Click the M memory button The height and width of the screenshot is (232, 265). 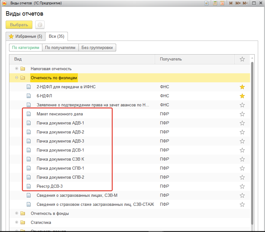click(x=231, y=3)
